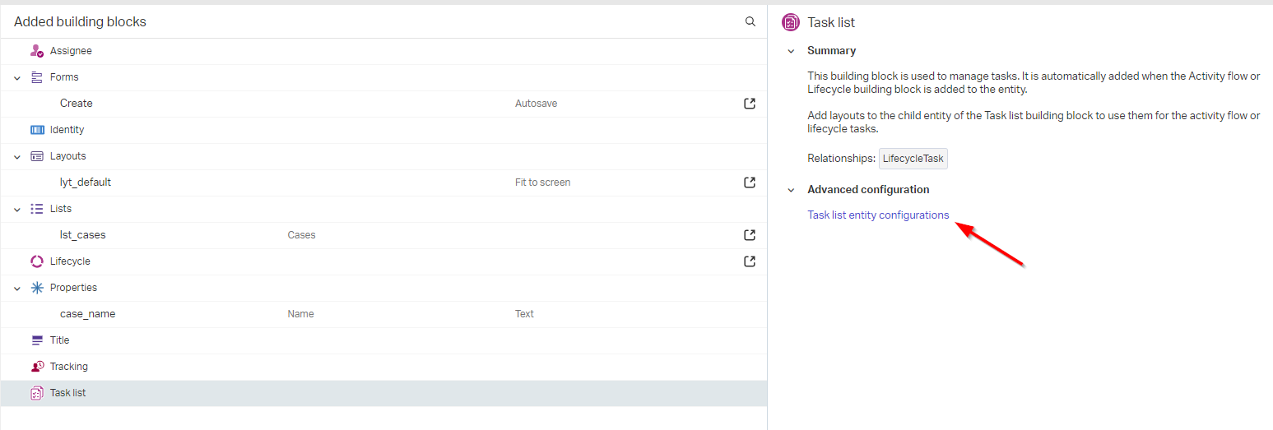
Task: Click the Assignee building block icon
Action: 37,51
